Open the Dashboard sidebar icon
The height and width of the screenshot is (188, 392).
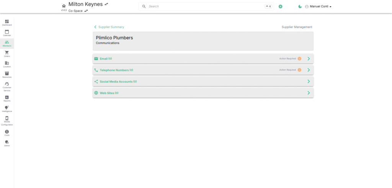(7, 22)
